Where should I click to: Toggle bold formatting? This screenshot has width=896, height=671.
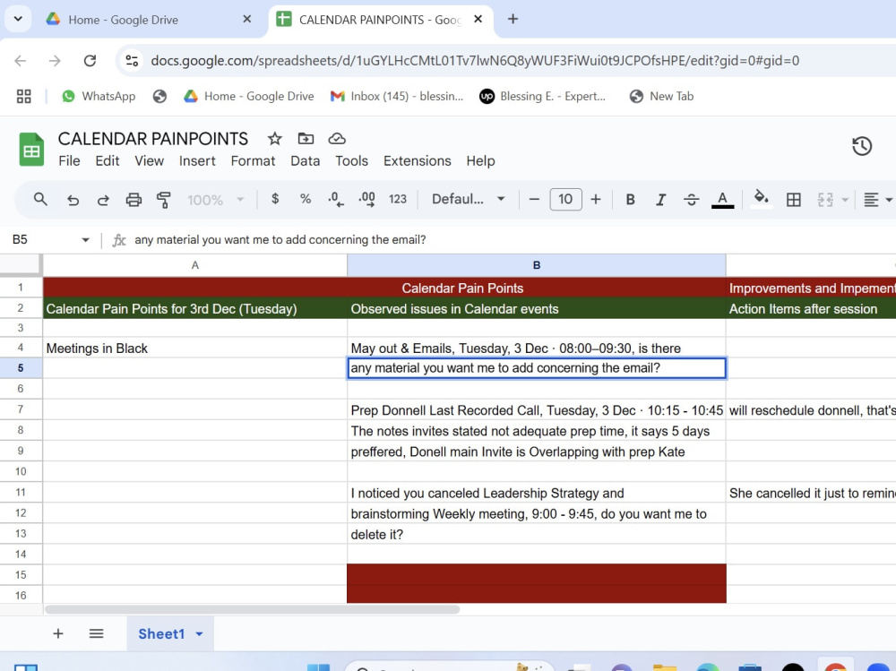pyautogui.click(x=630, y=200)
